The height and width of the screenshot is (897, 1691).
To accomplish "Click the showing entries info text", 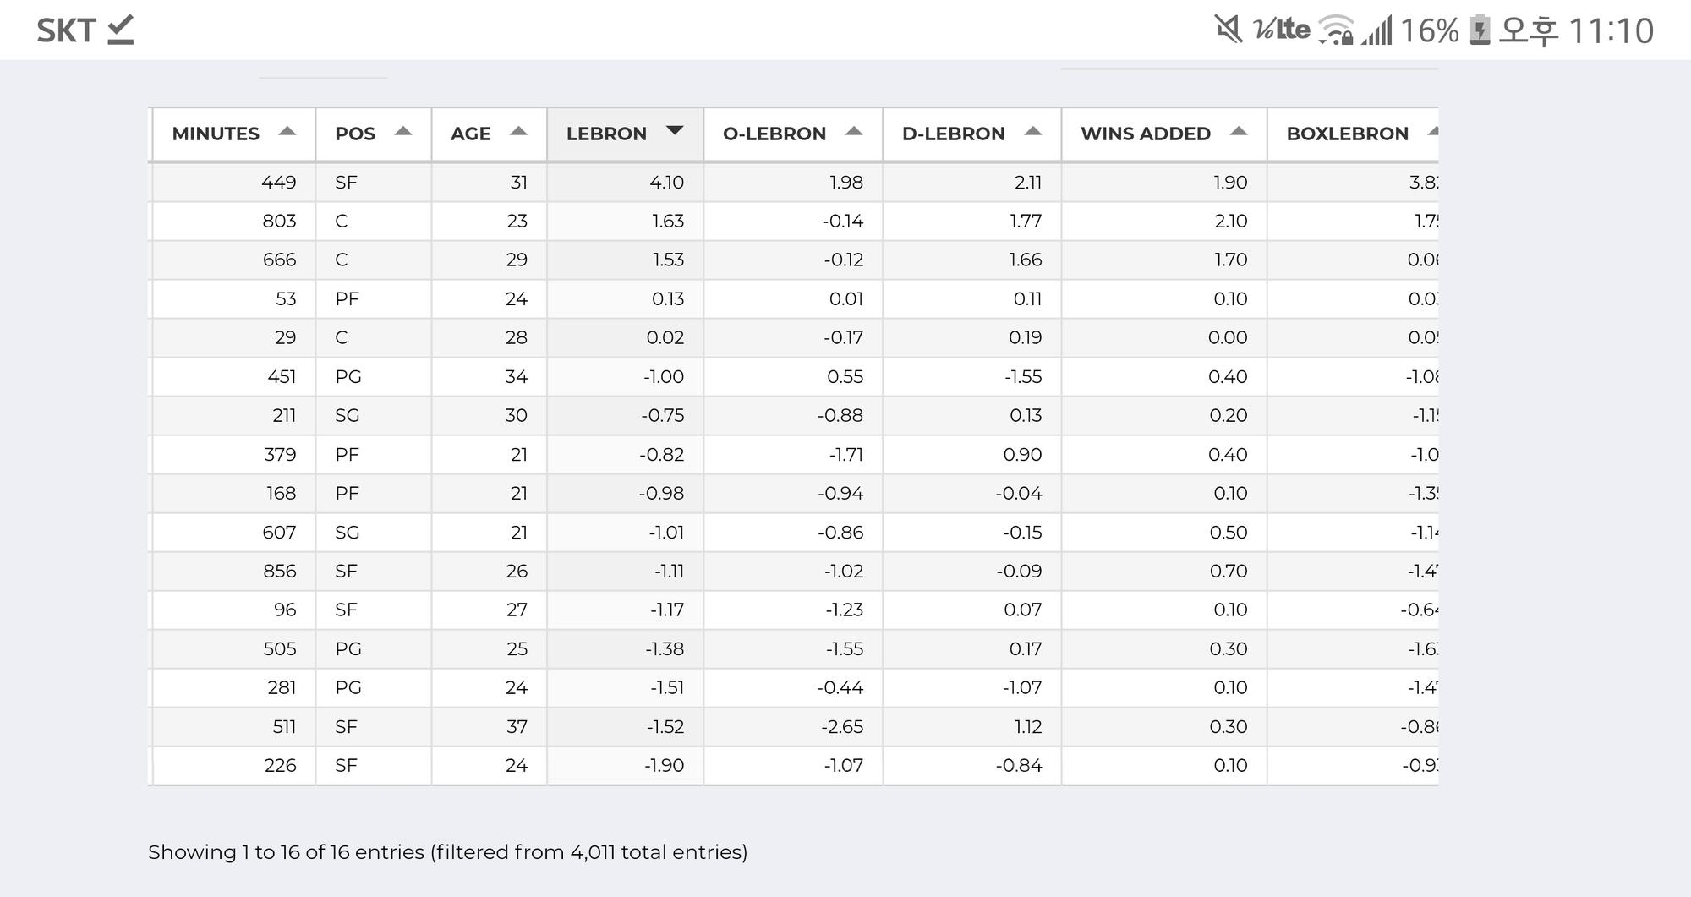I will point(447,852).
